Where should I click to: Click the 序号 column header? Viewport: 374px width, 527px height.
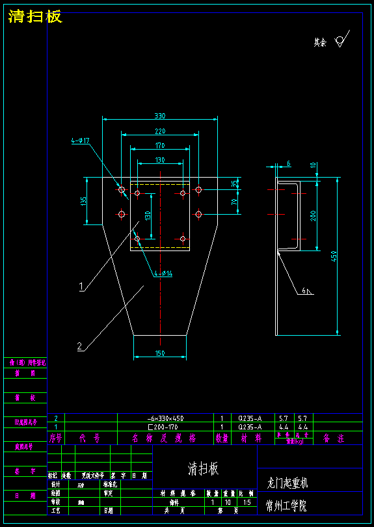point(56,438)
